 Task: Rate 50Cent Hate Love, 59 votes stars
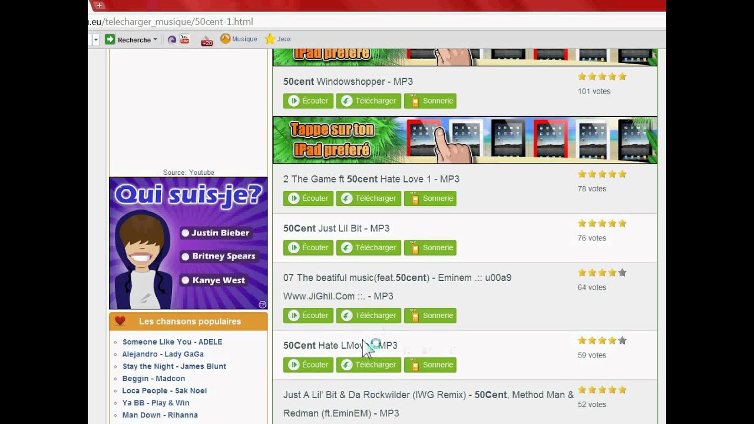602,340
